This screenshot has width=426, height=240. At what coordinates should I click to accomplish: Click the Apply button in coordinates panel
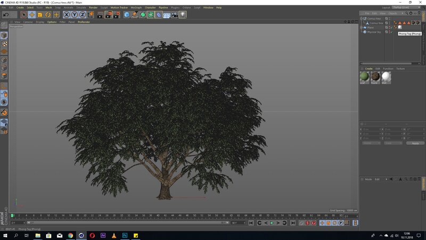click(x=415, y=143)
